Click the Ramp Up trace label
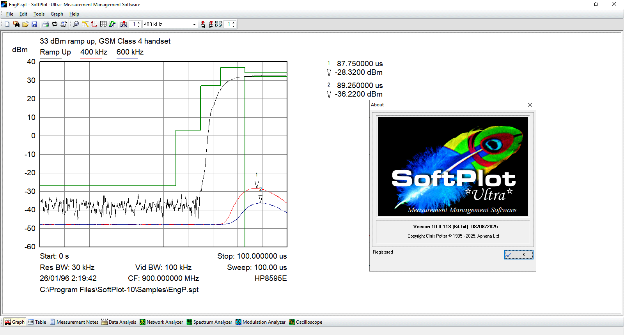The image size is (624, 335). (x=55, y=52)
